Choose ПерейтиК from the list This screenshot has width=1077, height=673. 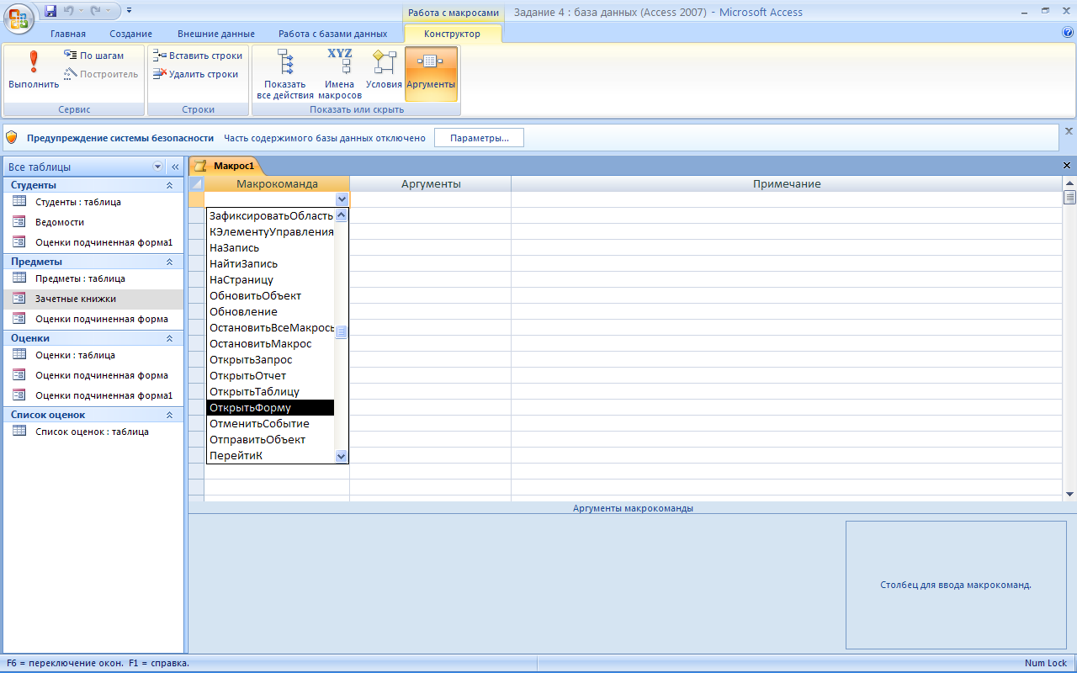click(x=270, y=456)
